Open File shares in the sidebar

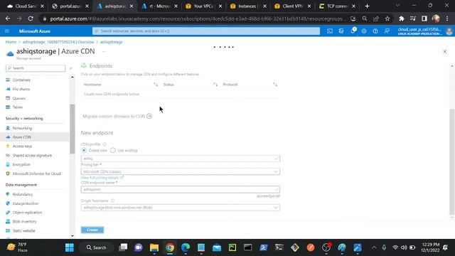tap(21, 89)
